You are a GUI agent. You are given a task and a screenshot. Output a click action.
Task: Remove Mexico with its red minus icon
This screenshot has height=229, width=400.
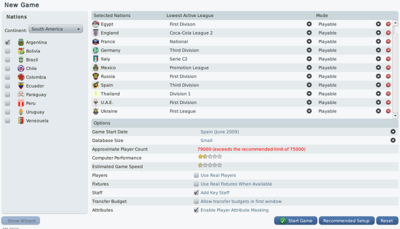pos(388,67)
